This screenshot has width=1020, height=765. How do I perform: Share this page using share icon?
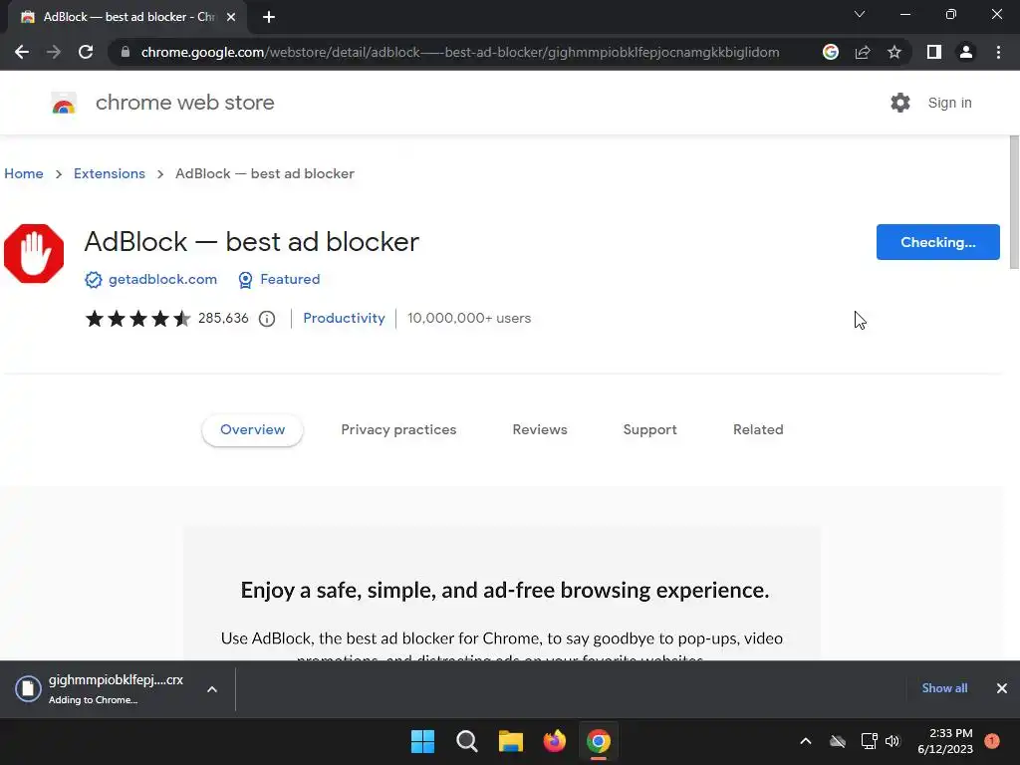[863, 52]
